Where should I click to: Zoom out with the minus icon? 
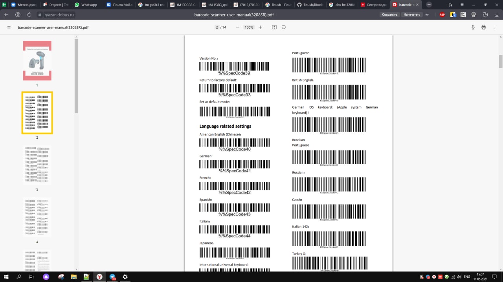click(237, 27)
